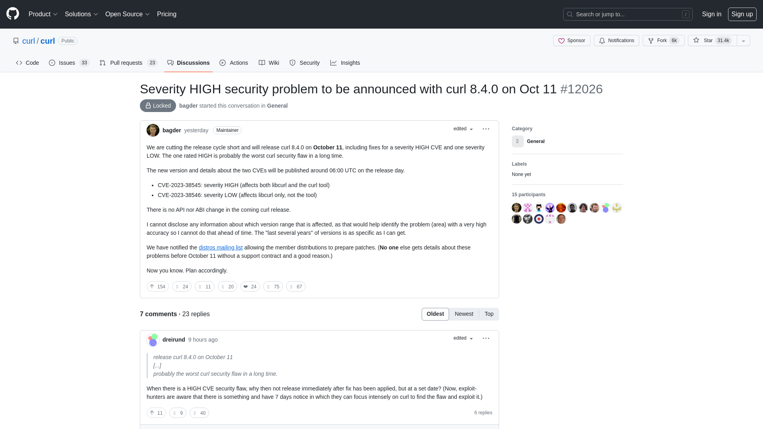Click the #12026 issue reference link

(581, 89)
